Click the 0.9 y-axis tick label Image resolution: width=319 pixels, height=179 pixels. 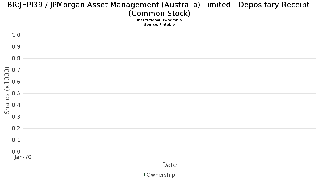(x=16, y=47)
